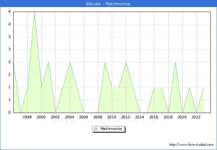Click the 2004 peak data point

click(70, 62)
